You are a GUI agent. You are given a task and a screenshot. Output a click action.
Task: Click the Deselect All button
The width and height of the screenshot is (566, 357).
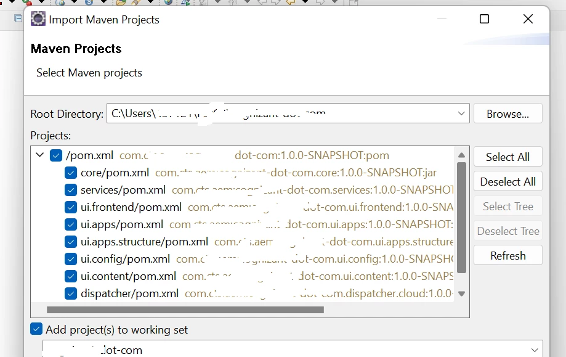(508, 181)
